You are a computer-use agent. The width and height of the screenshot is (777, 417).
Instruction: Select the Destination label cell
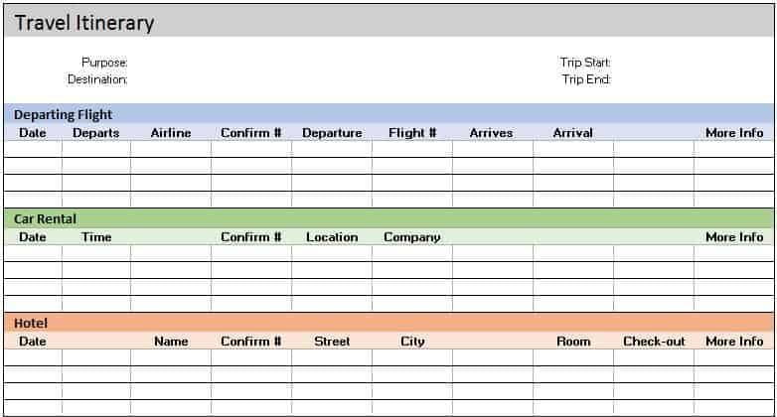(97, 79)
